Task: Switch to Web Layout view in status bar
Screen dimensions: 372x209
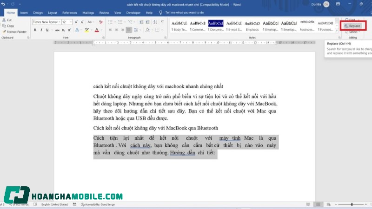Action: click(329, 204)
